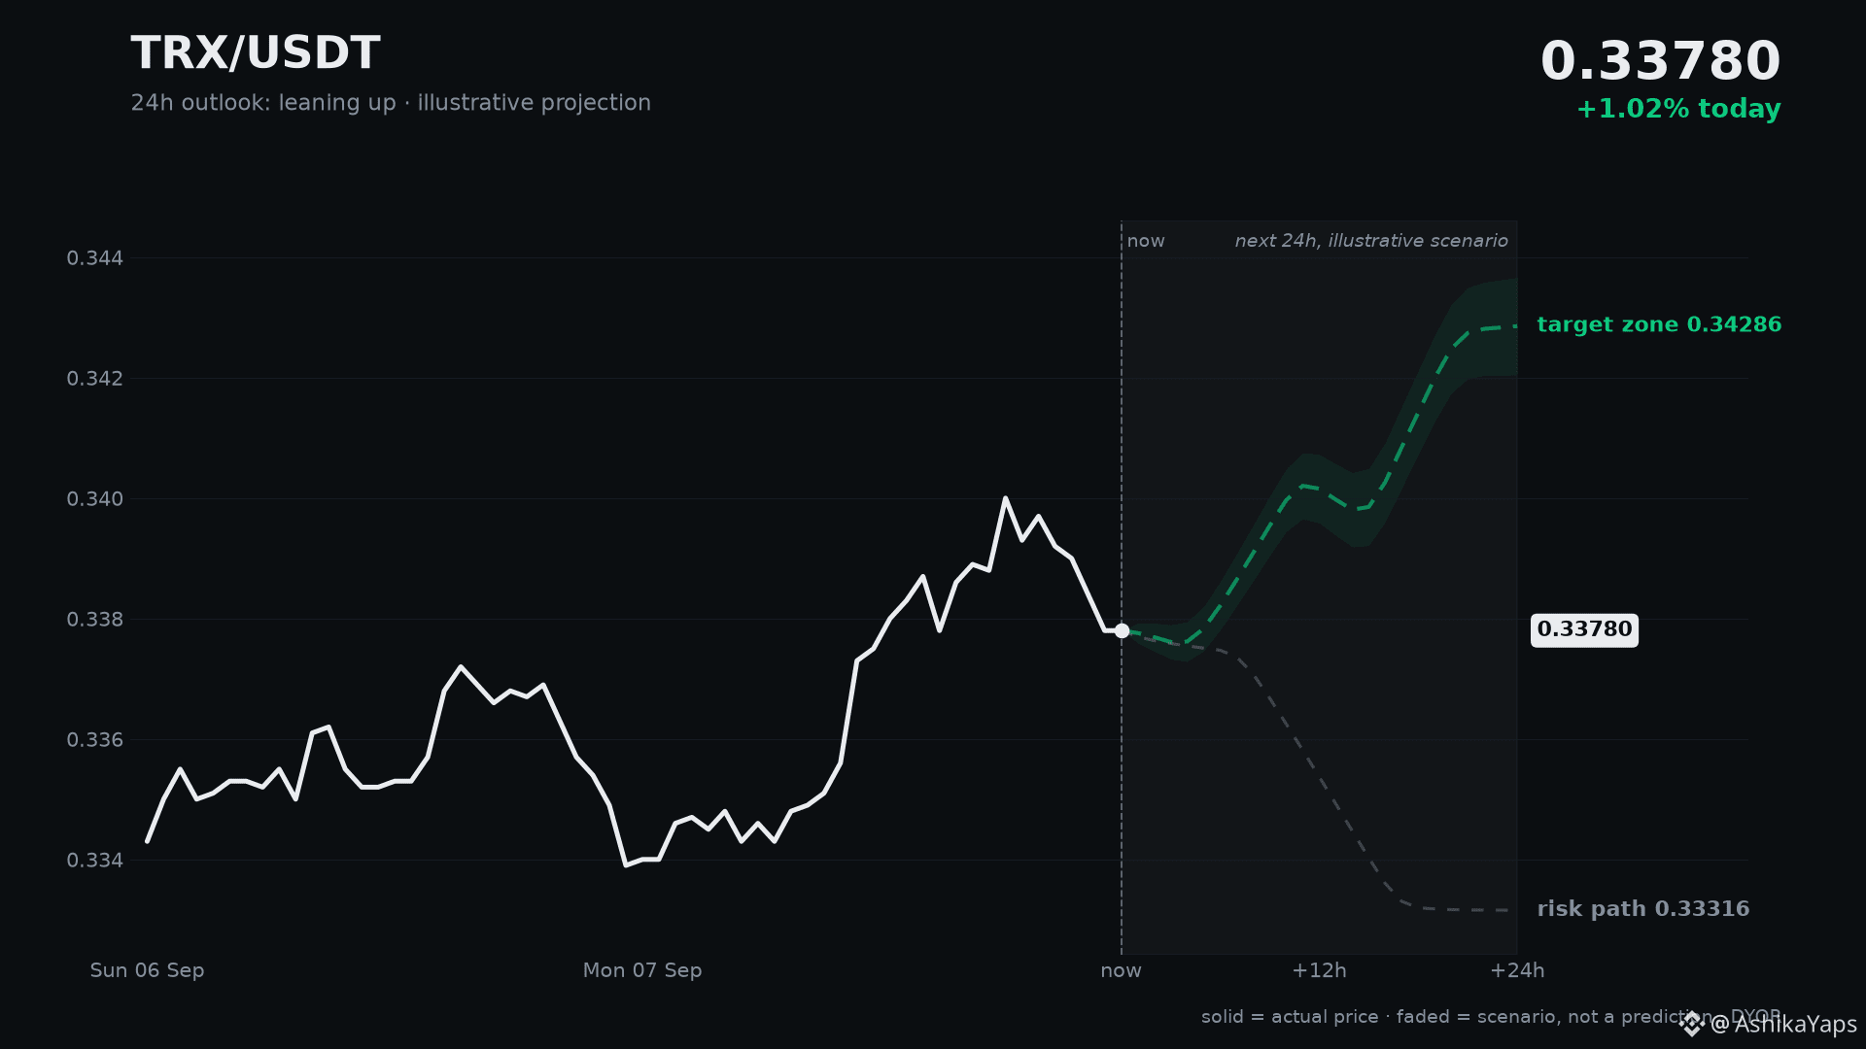Click the Sun 06 Sep date label
The width and height of the screenshot is (1866, 1049).
coord(147,970)
